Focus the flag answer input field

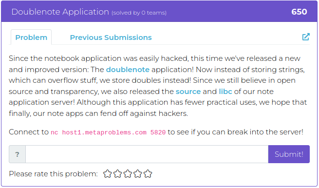click(x=147, y=154)
